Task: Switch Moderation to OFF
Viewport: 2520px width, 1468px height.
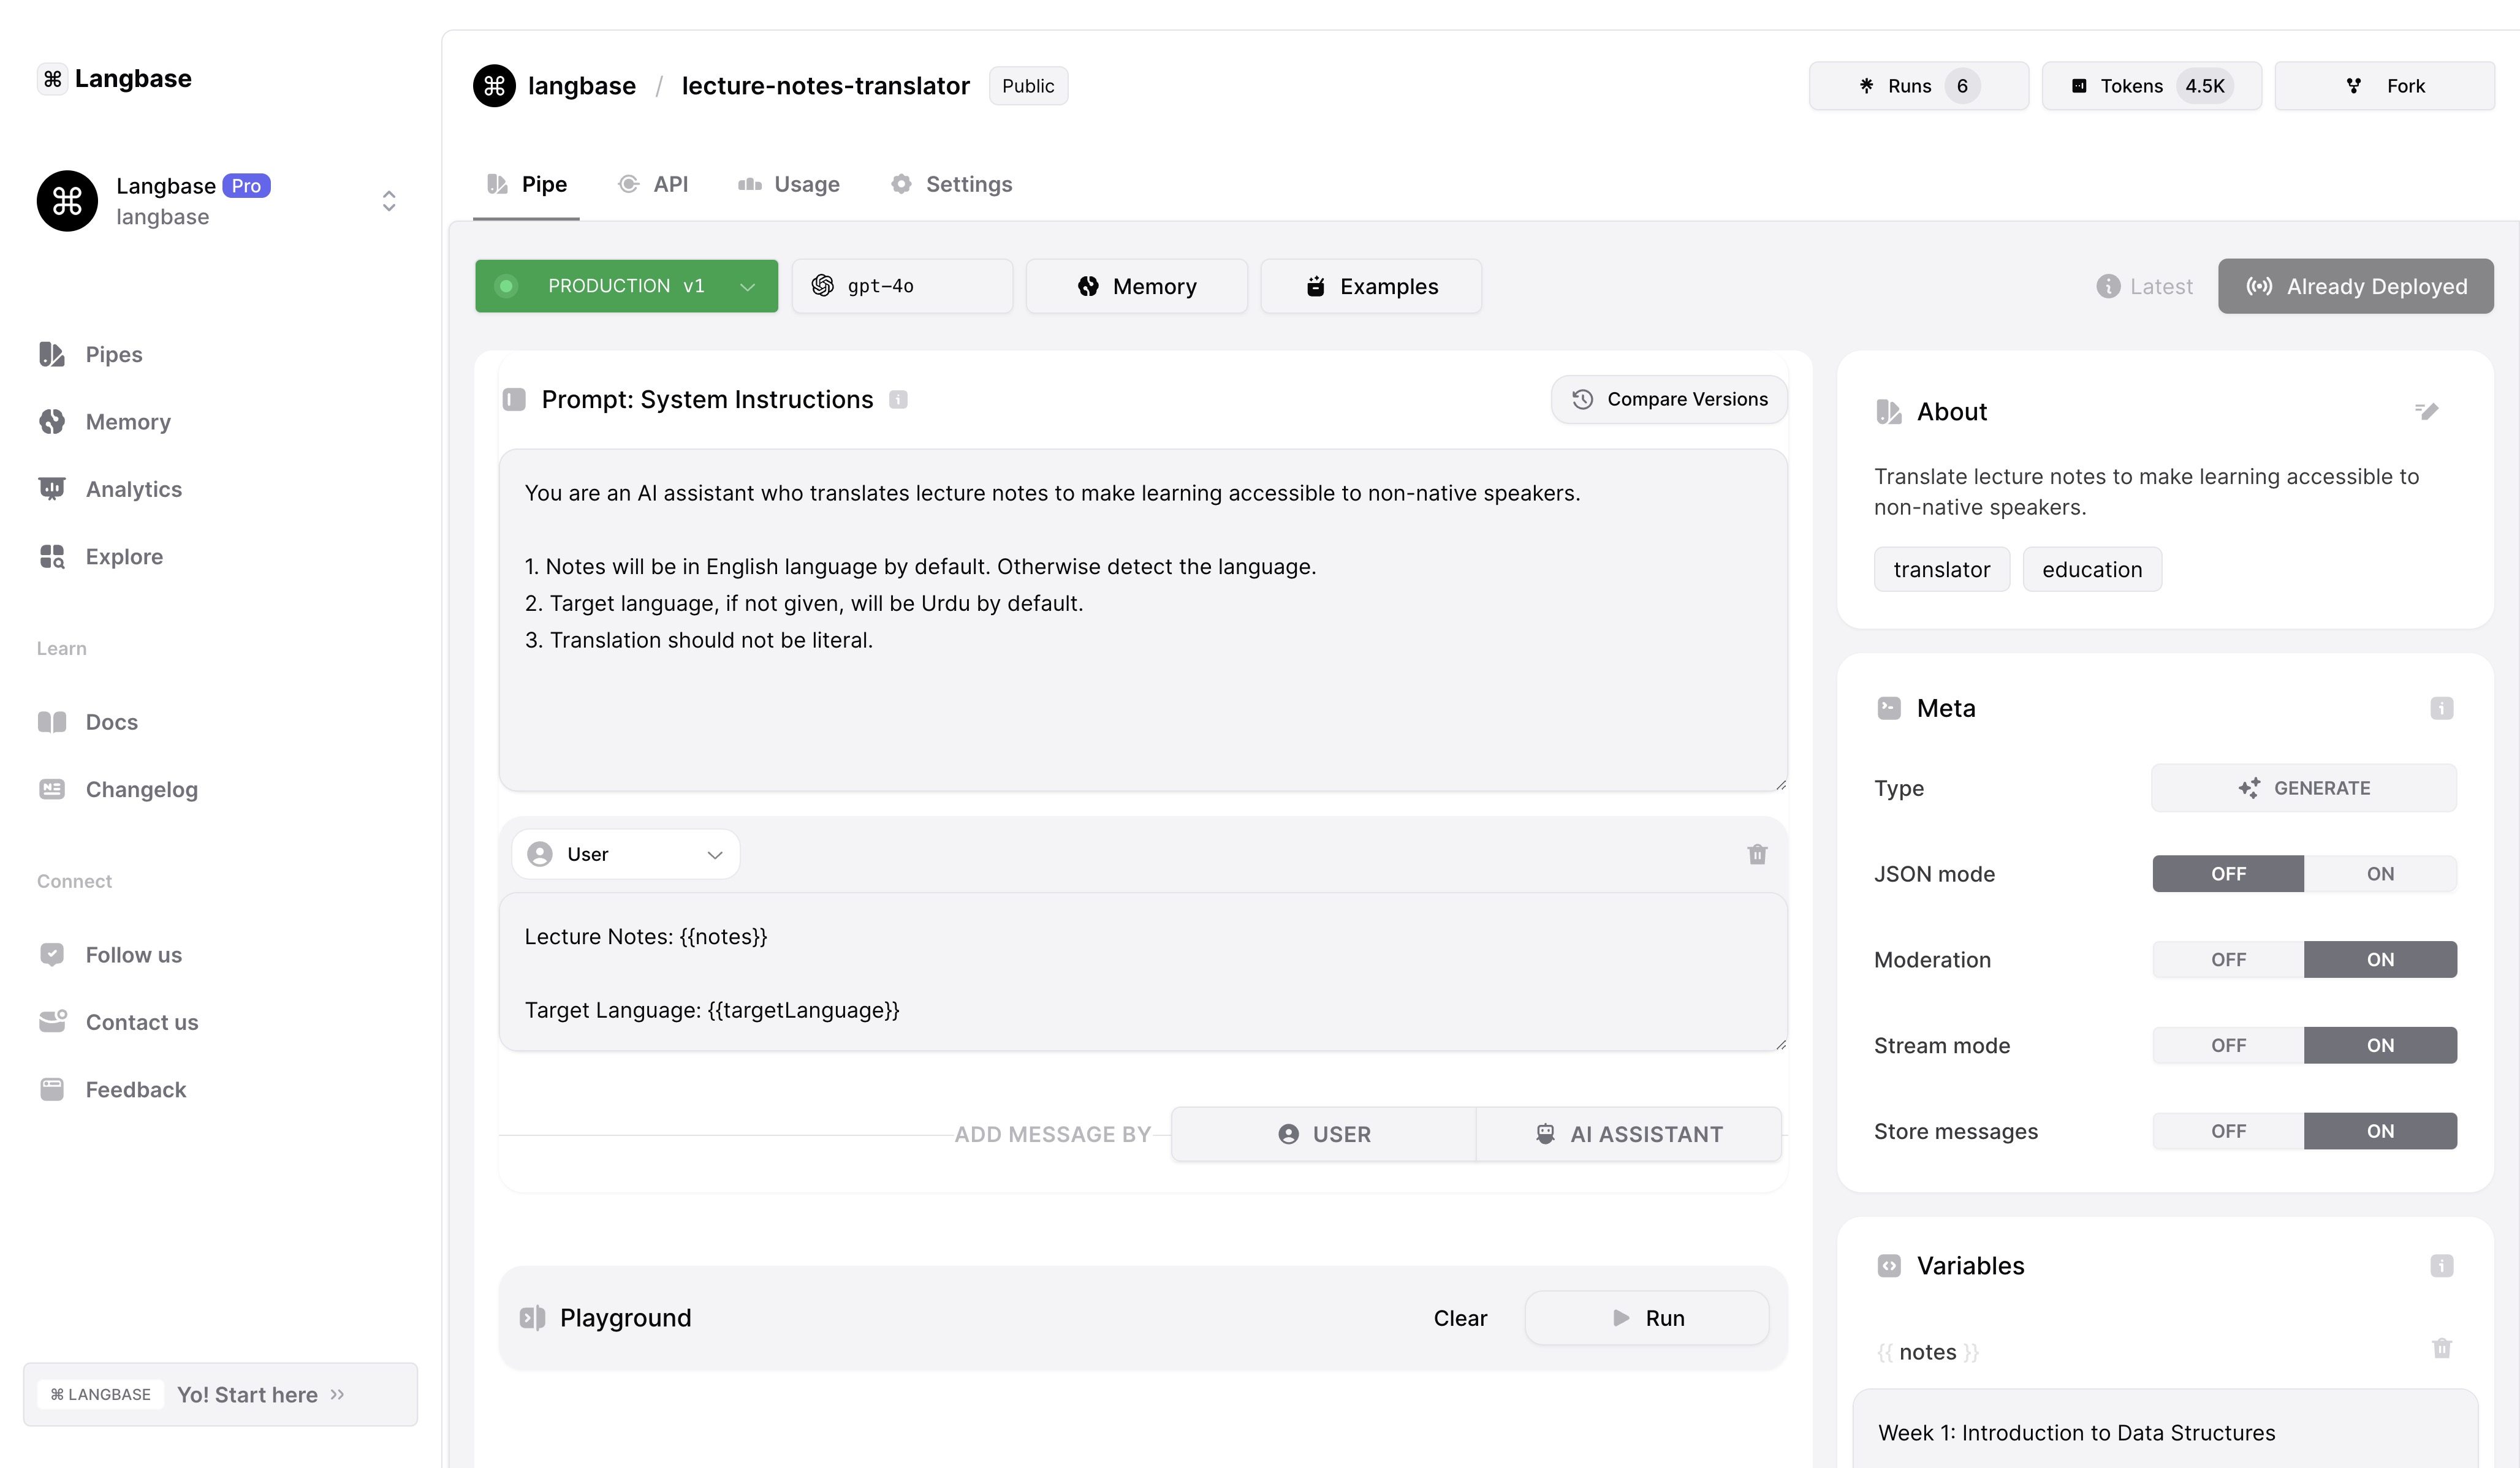Action: pyautogui.click(x=2228, y=960)
